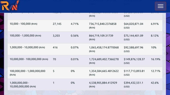The height and width of the screenshot is (95, 170).
Task: Select the 1,000,000,000 - 10,000,000,000 RVN range
Action: tap(23, 84)
